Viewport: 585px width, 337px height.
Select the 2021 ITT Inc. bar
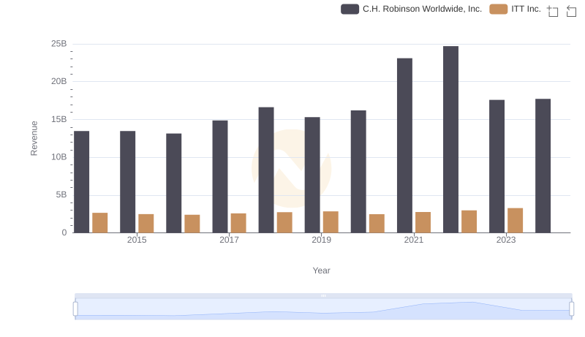(423, 222)
